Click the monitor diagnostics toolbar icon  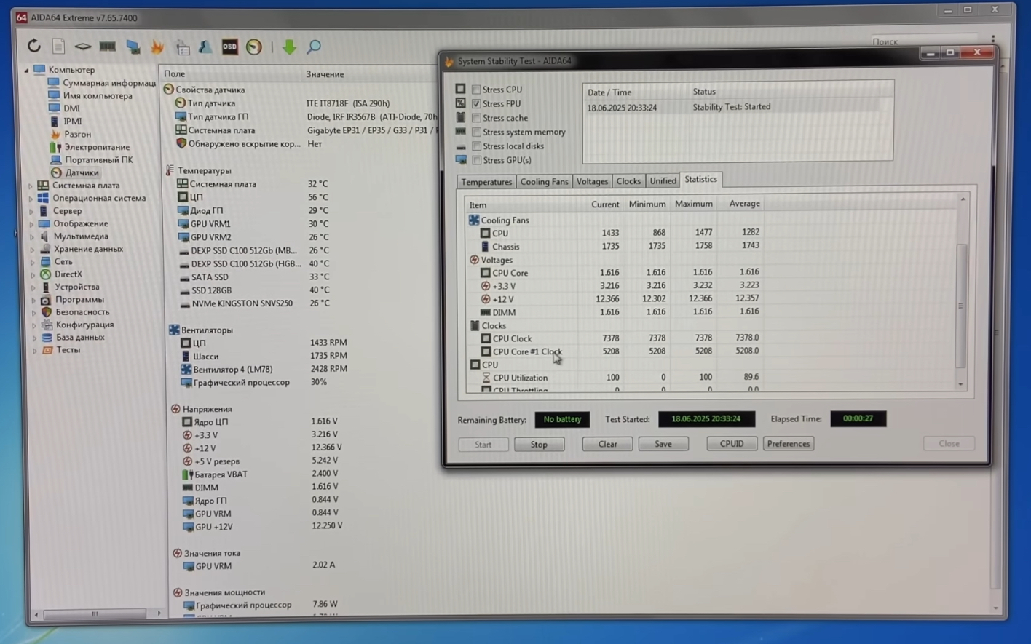click(133, 47)
